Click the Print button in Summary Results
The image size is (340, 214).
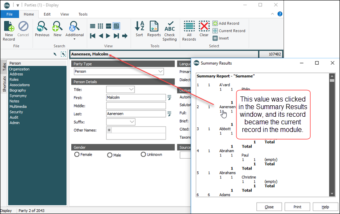coord(297,207)
